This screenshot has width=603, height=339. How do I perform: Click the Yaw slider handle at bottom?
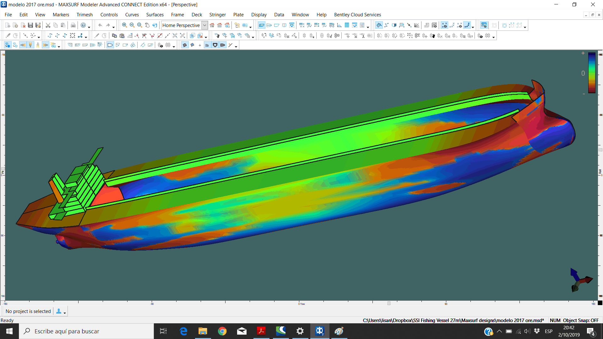point(389,303)
